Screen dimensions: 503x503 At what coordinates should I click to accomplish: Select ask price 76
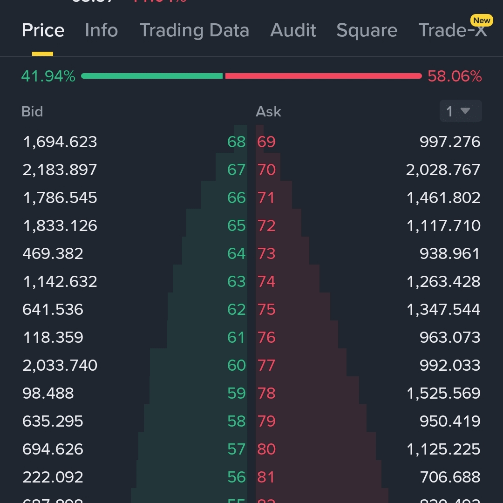266,337
